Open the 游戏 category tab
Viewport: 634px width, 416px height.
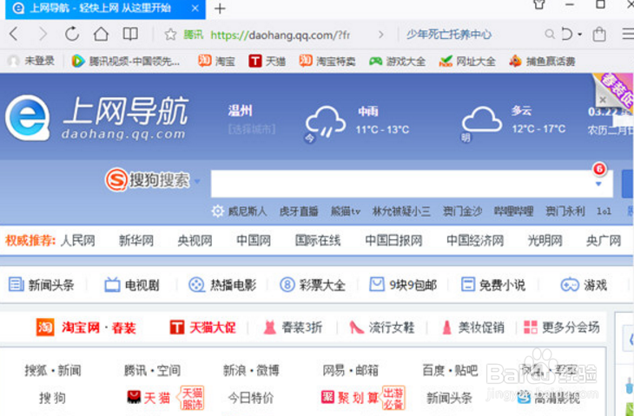(584, 285)
